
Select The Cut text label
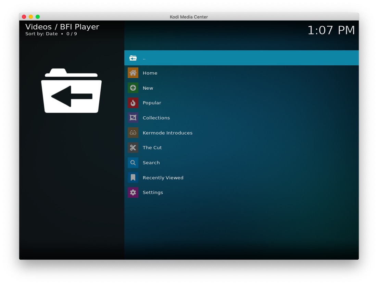click(152, 148)
